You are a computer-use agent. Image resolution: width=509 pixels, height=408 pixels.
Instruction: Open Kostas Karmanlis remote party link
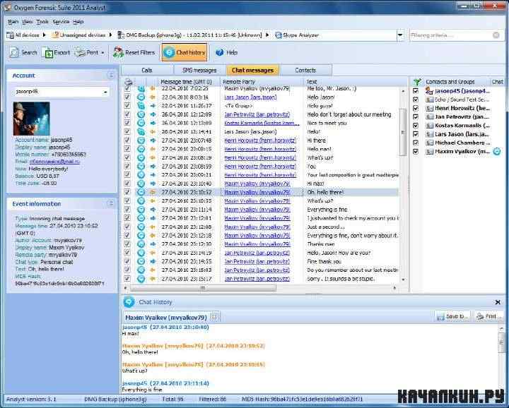pos(262,123)
